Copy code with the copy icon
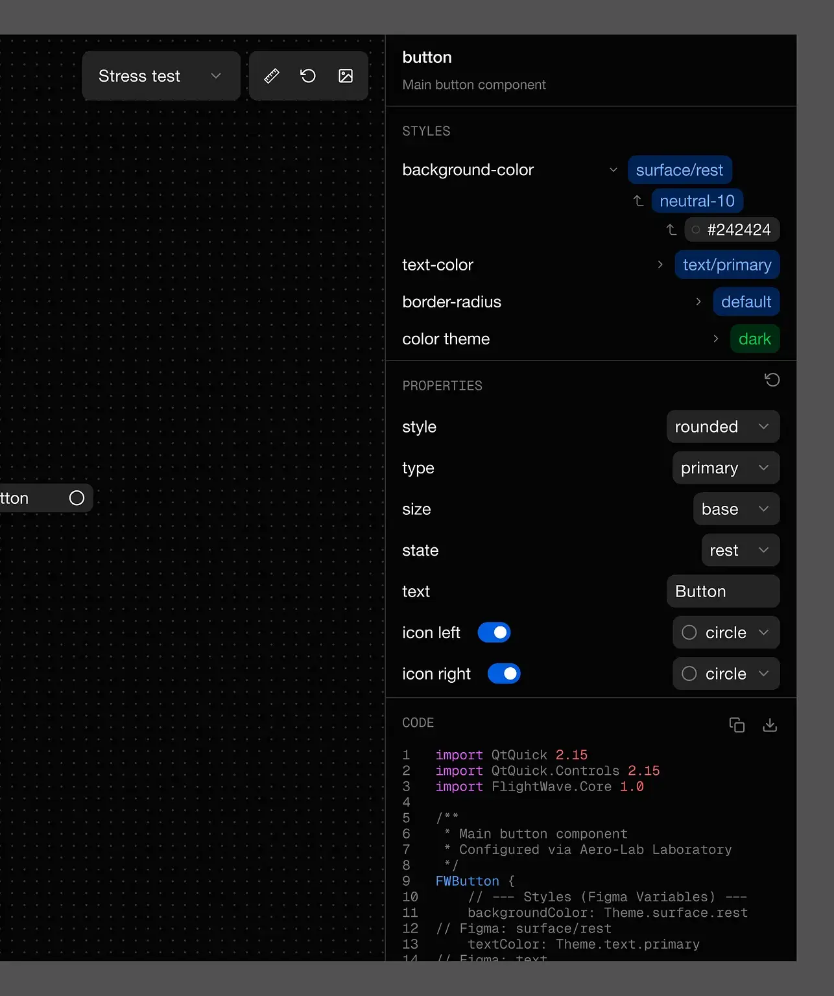Screen dimensions: 834x996 pos(737,725)
